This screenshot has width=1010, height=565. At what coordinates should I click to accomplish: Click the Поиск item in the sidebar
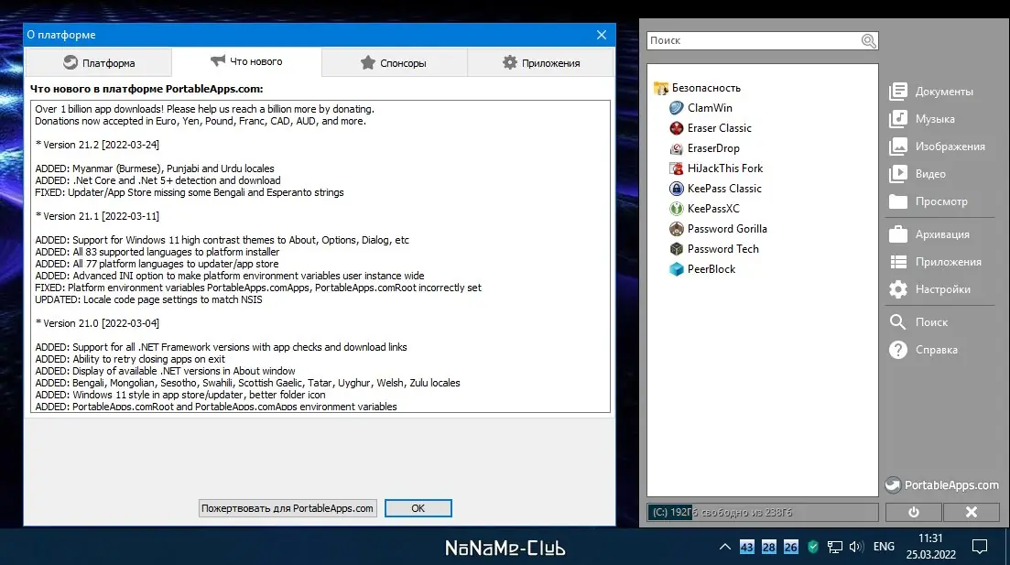[x=918, y=322]
